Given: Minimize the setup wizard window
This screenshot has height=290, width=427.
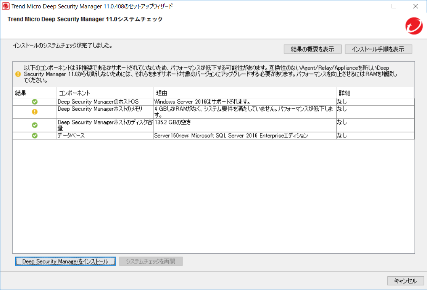Looking at the screenshot, I should coord(372,6).
